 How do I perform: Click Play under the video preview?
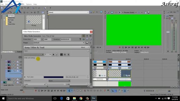pyautogui.click(x=129, y=47)
